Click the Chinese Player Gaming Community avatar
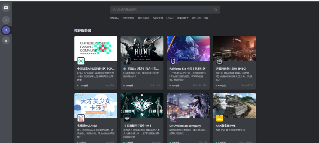This screenshot has width=319, height=143. point(81,61)
